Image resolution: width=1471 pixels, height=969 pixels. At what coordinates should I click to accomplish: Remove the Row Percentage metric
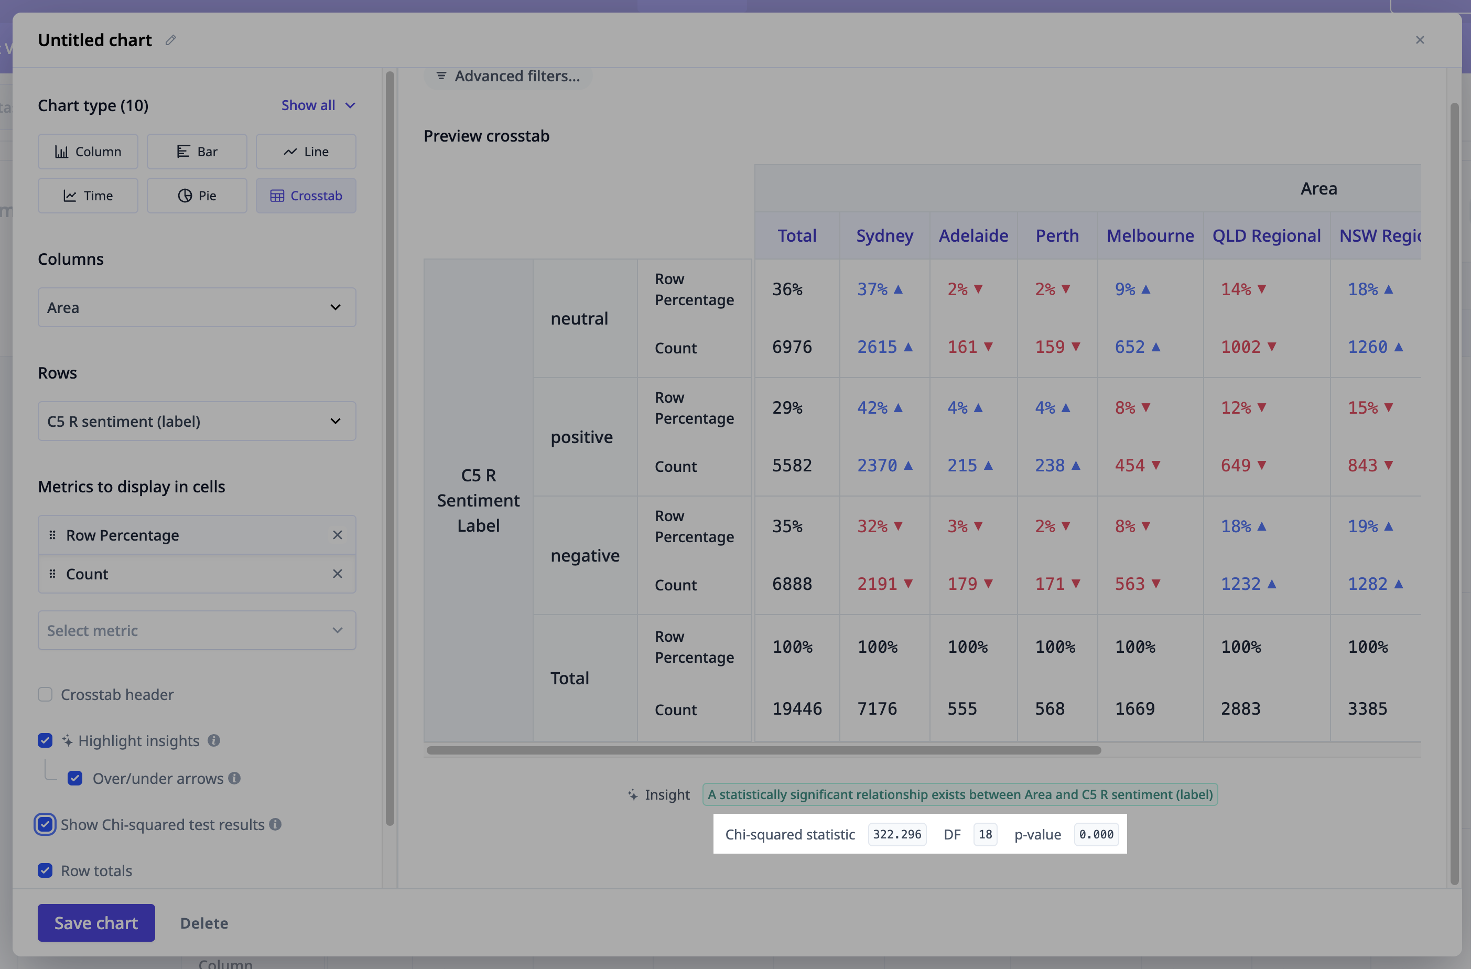pyautogui.click(x=338, y=535)
